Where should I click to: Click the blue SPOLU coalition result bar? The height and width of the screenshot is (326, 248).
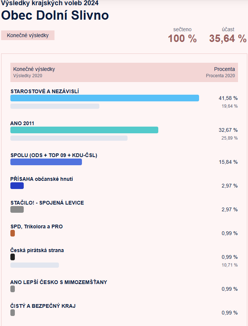tap(46, 162)
